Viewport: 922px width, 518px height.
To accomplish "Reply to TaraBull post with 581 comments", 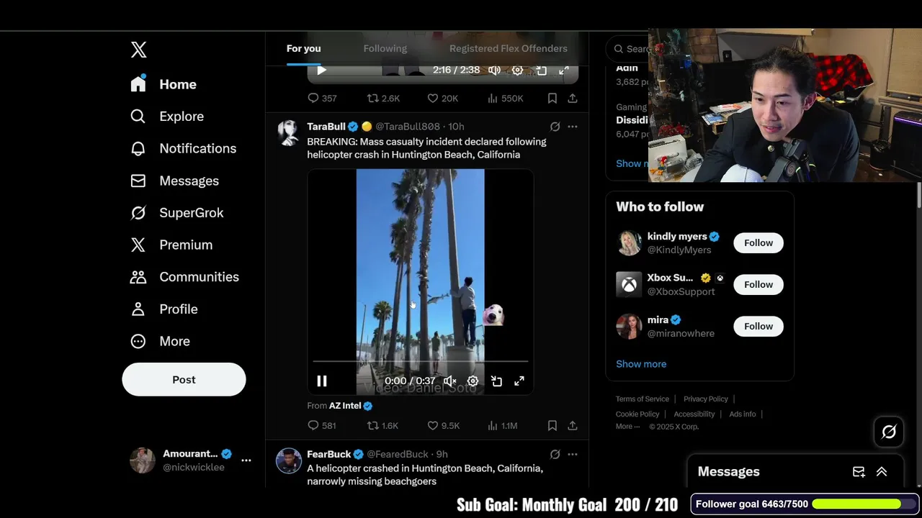I will coord(321,426).
